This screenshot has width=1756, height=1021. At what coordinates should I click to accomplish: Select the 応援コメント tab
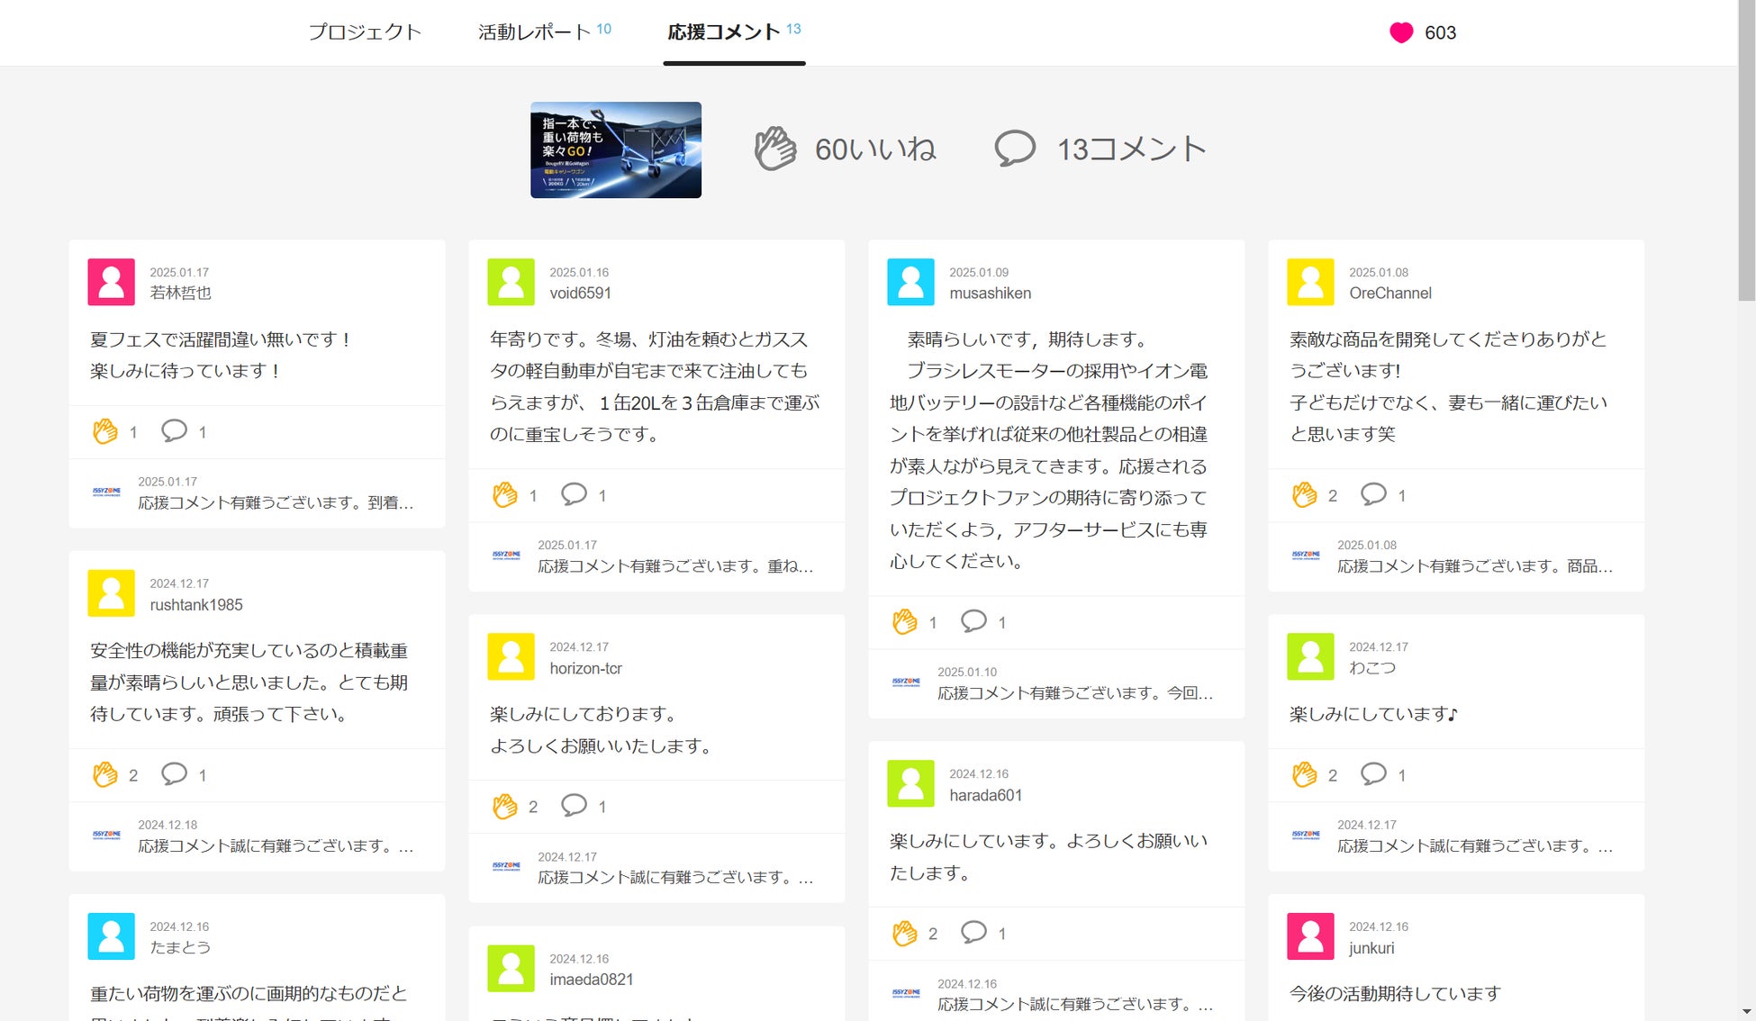pyautogui.click(x=724, y=32)
